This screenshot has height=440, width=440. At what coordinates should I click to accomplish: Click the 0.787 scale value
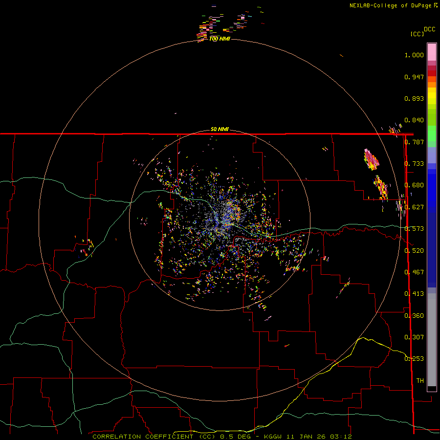[x=414, y=142]
